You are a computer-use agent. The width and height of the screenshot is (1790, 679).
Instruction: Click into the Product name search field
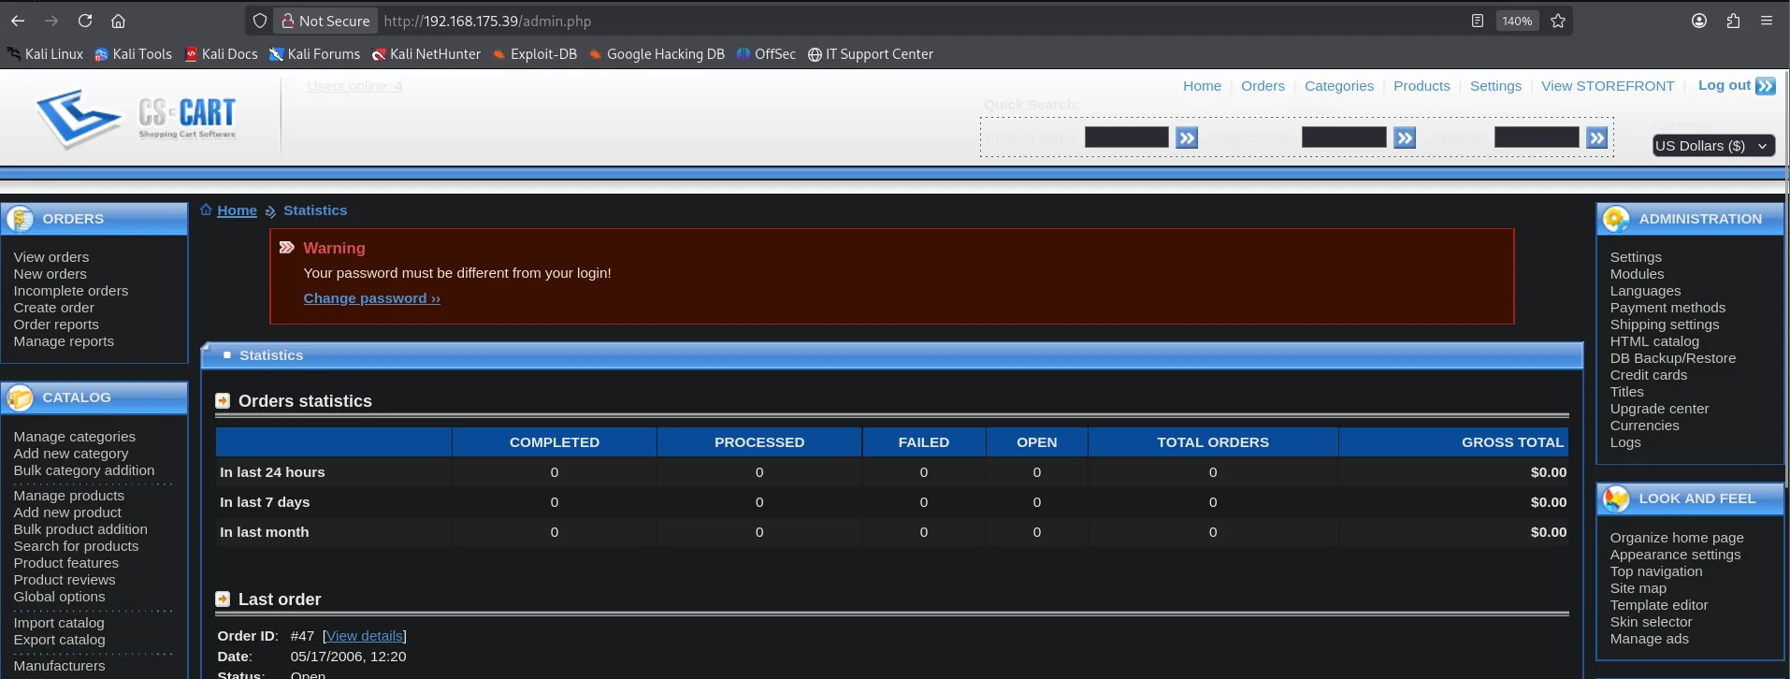coord(1126,137)
